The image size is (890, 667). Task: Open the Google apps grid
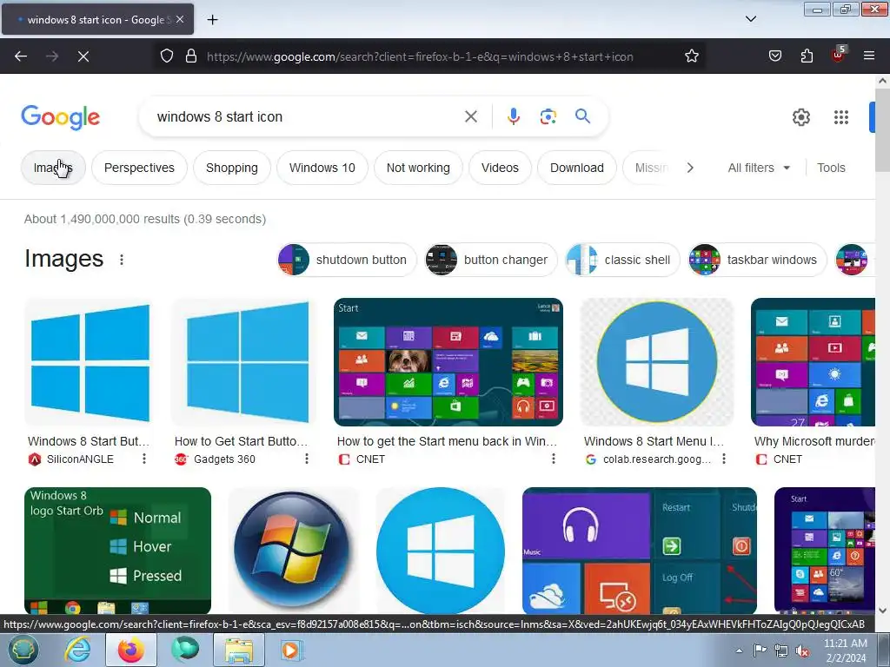tap(841, 117)
